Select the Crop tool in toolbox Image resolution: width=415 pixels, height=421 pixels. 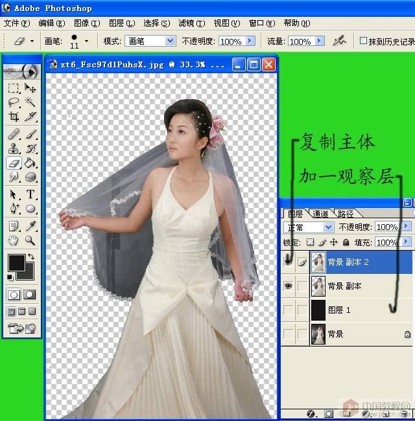14,117
